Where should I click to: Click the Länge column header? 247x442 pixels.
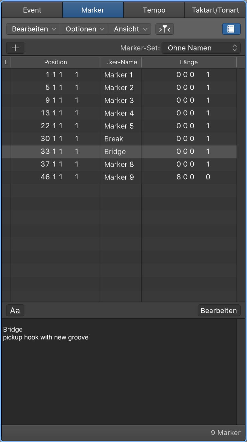pos(189,62)
